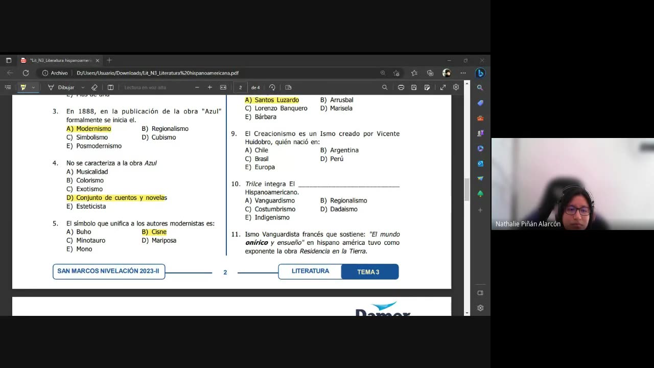Open the Dibujar pen options dropdown
The width and height of the screenshot is (654, 368).
[x=83, y=87]
